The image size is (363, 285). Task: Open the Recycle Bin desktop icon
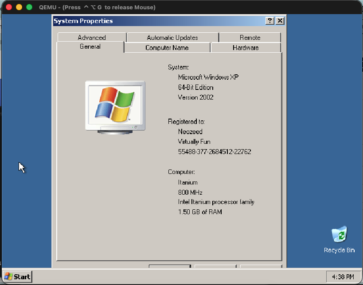click(339, 239)
